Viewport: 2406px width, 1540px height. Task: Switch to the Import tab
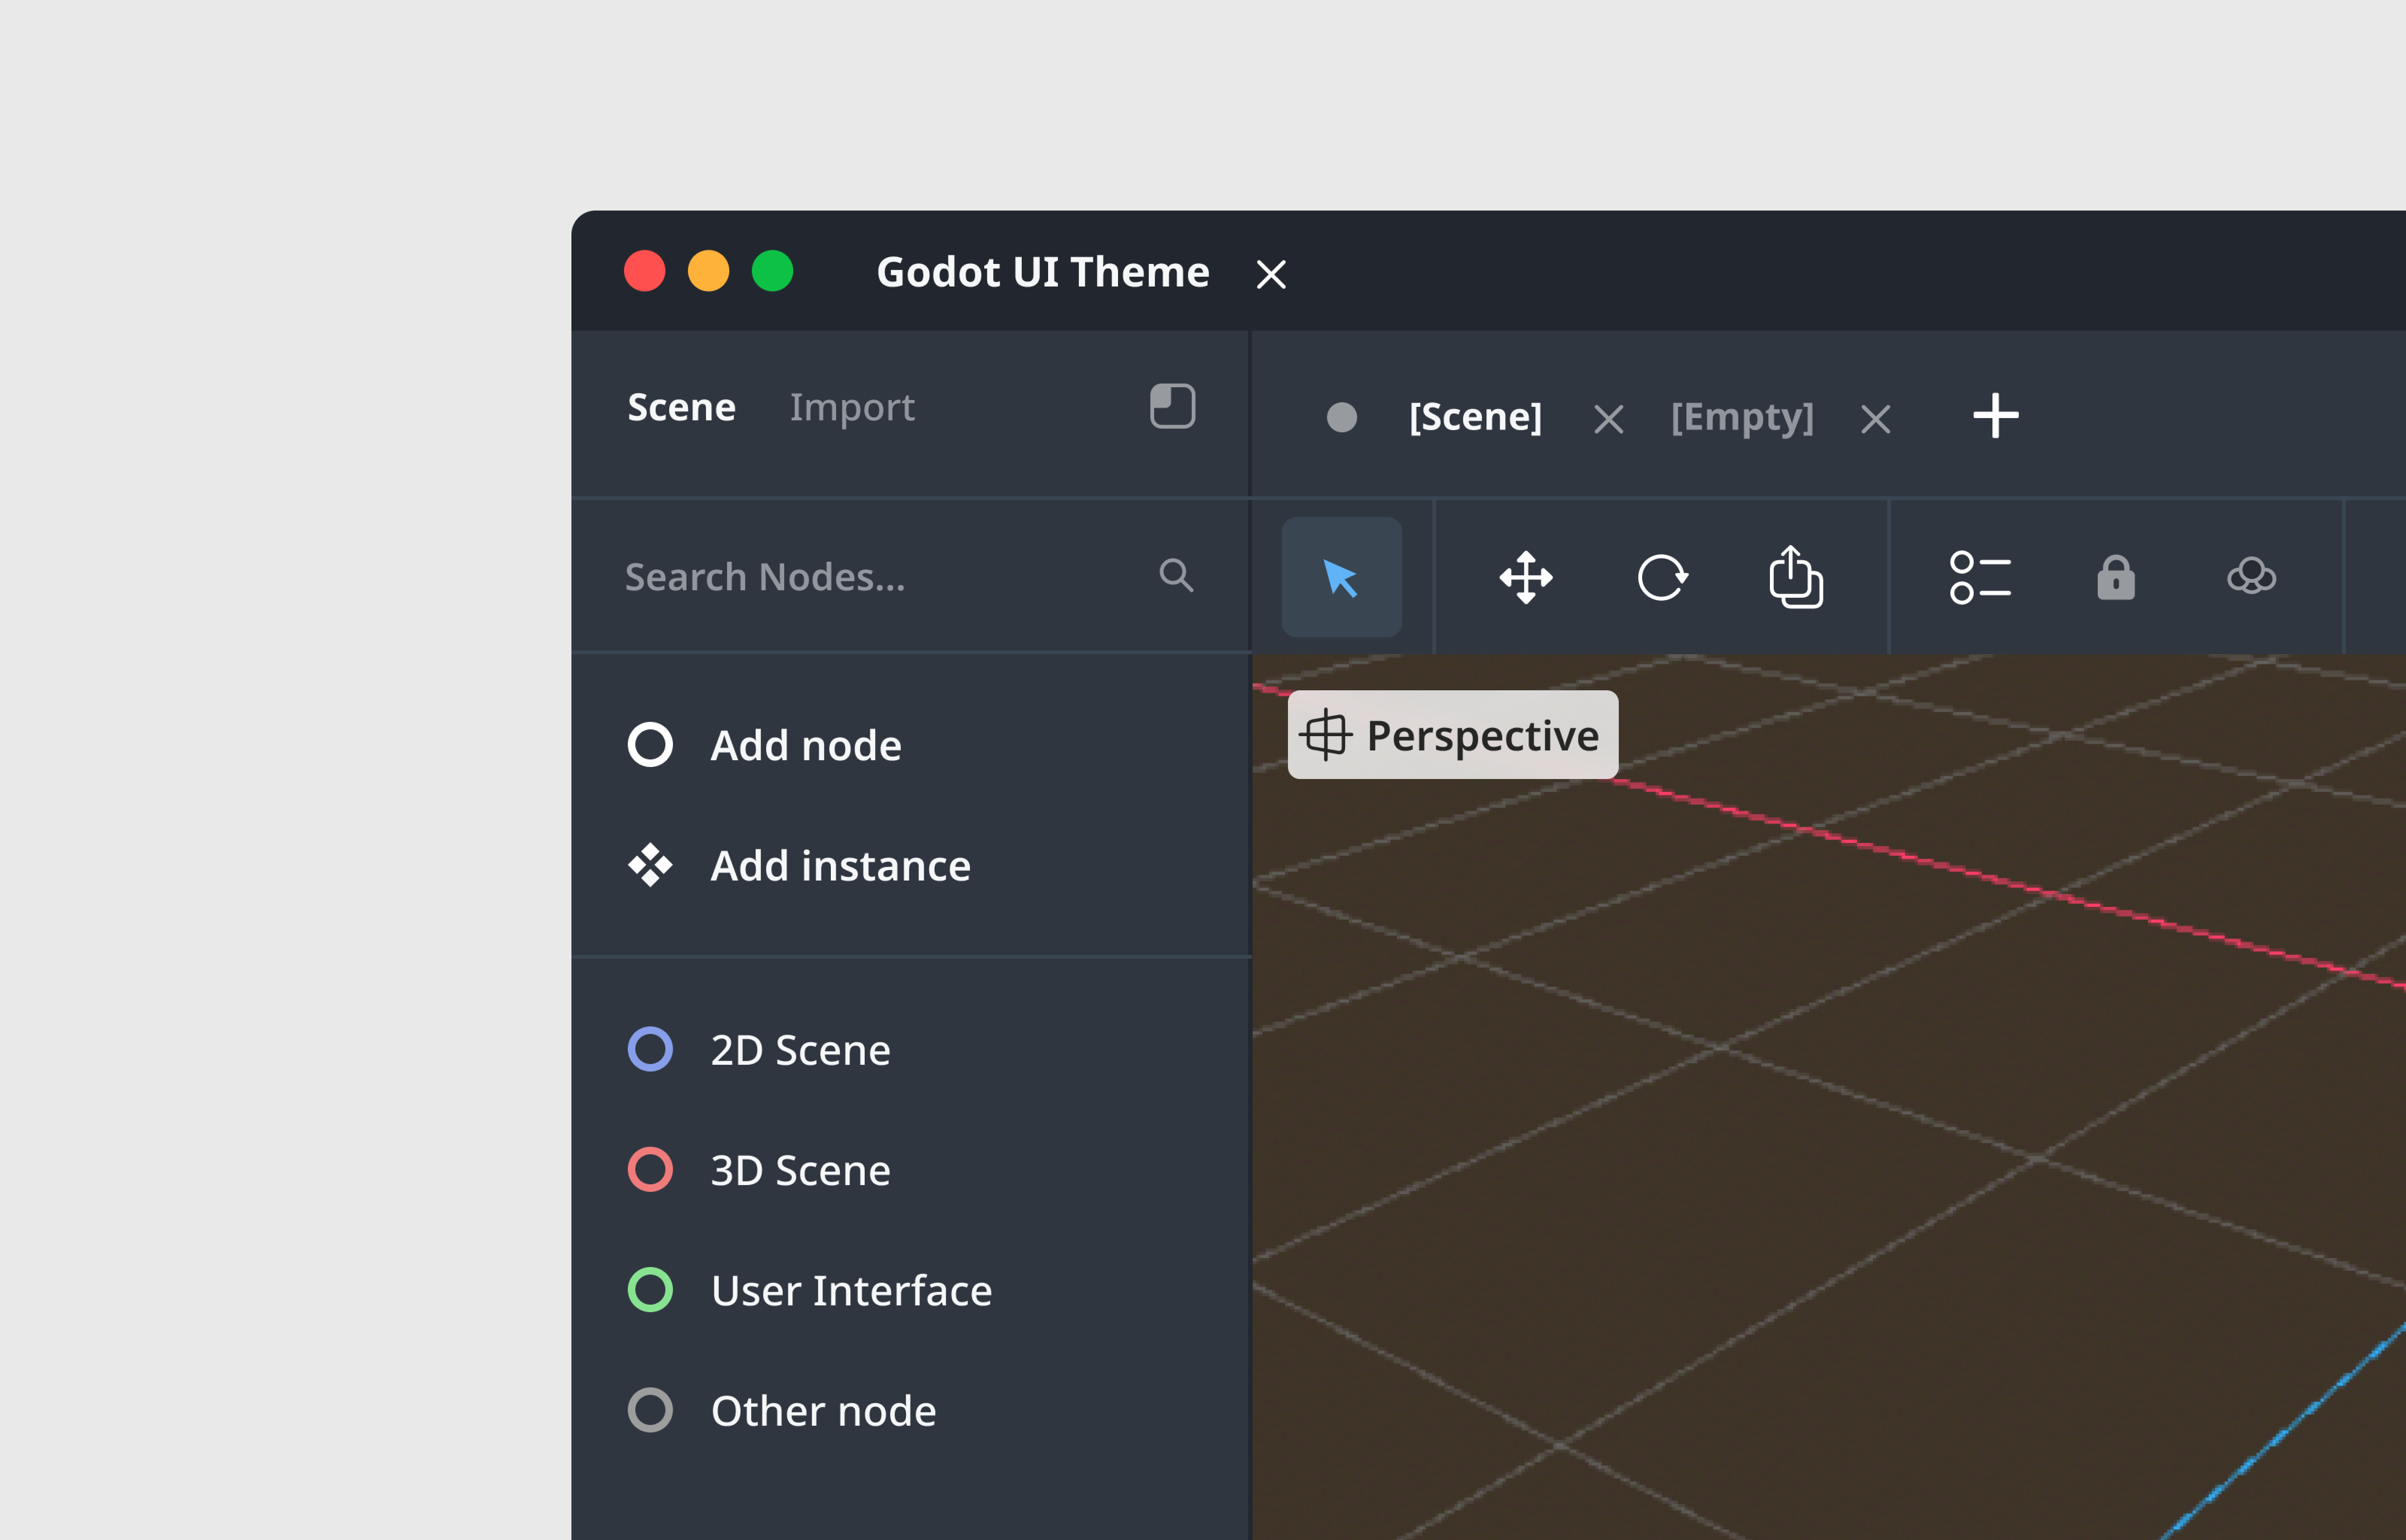tap(851, 406)
